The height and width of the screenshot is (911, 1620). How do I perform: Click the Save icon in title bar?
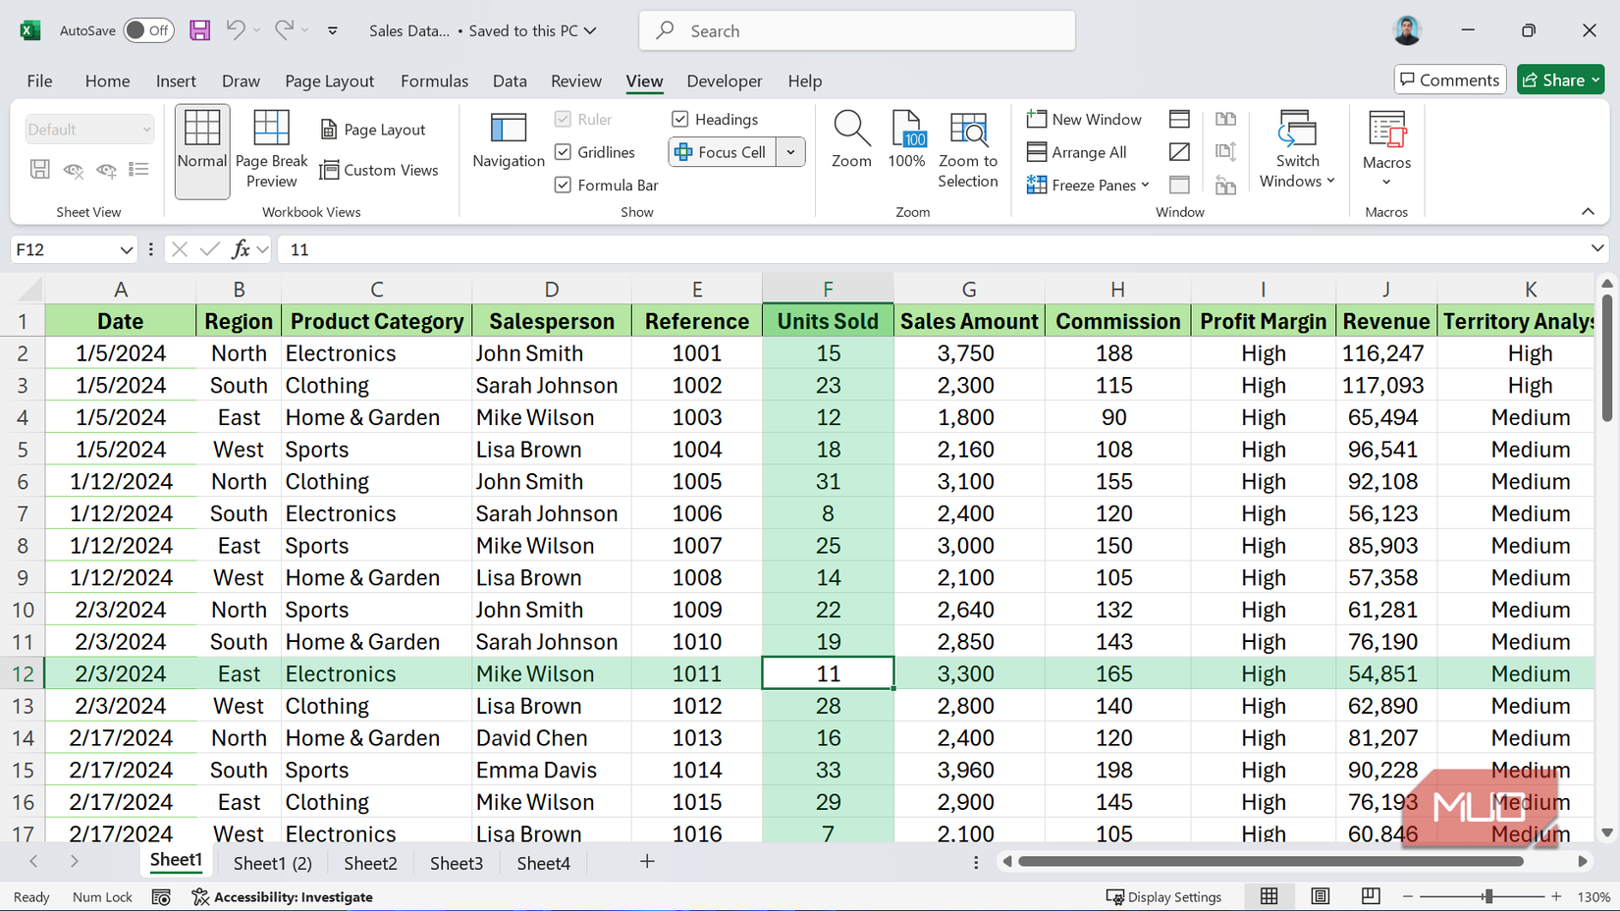[200, 30]
